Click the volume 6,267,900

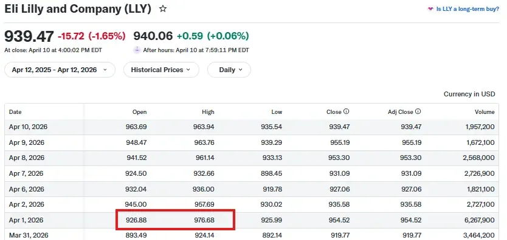coord(480,221)
